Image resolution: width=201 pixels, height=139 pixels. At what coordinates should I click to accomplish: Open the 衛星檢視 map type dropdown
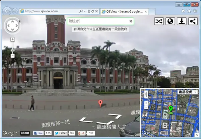(188, 92)
